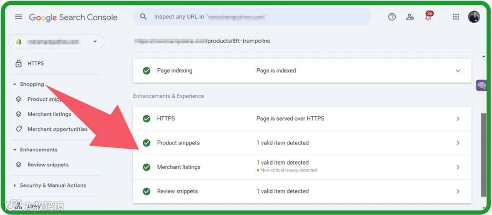Click the scrollbar down arrow

click(484, 208)
